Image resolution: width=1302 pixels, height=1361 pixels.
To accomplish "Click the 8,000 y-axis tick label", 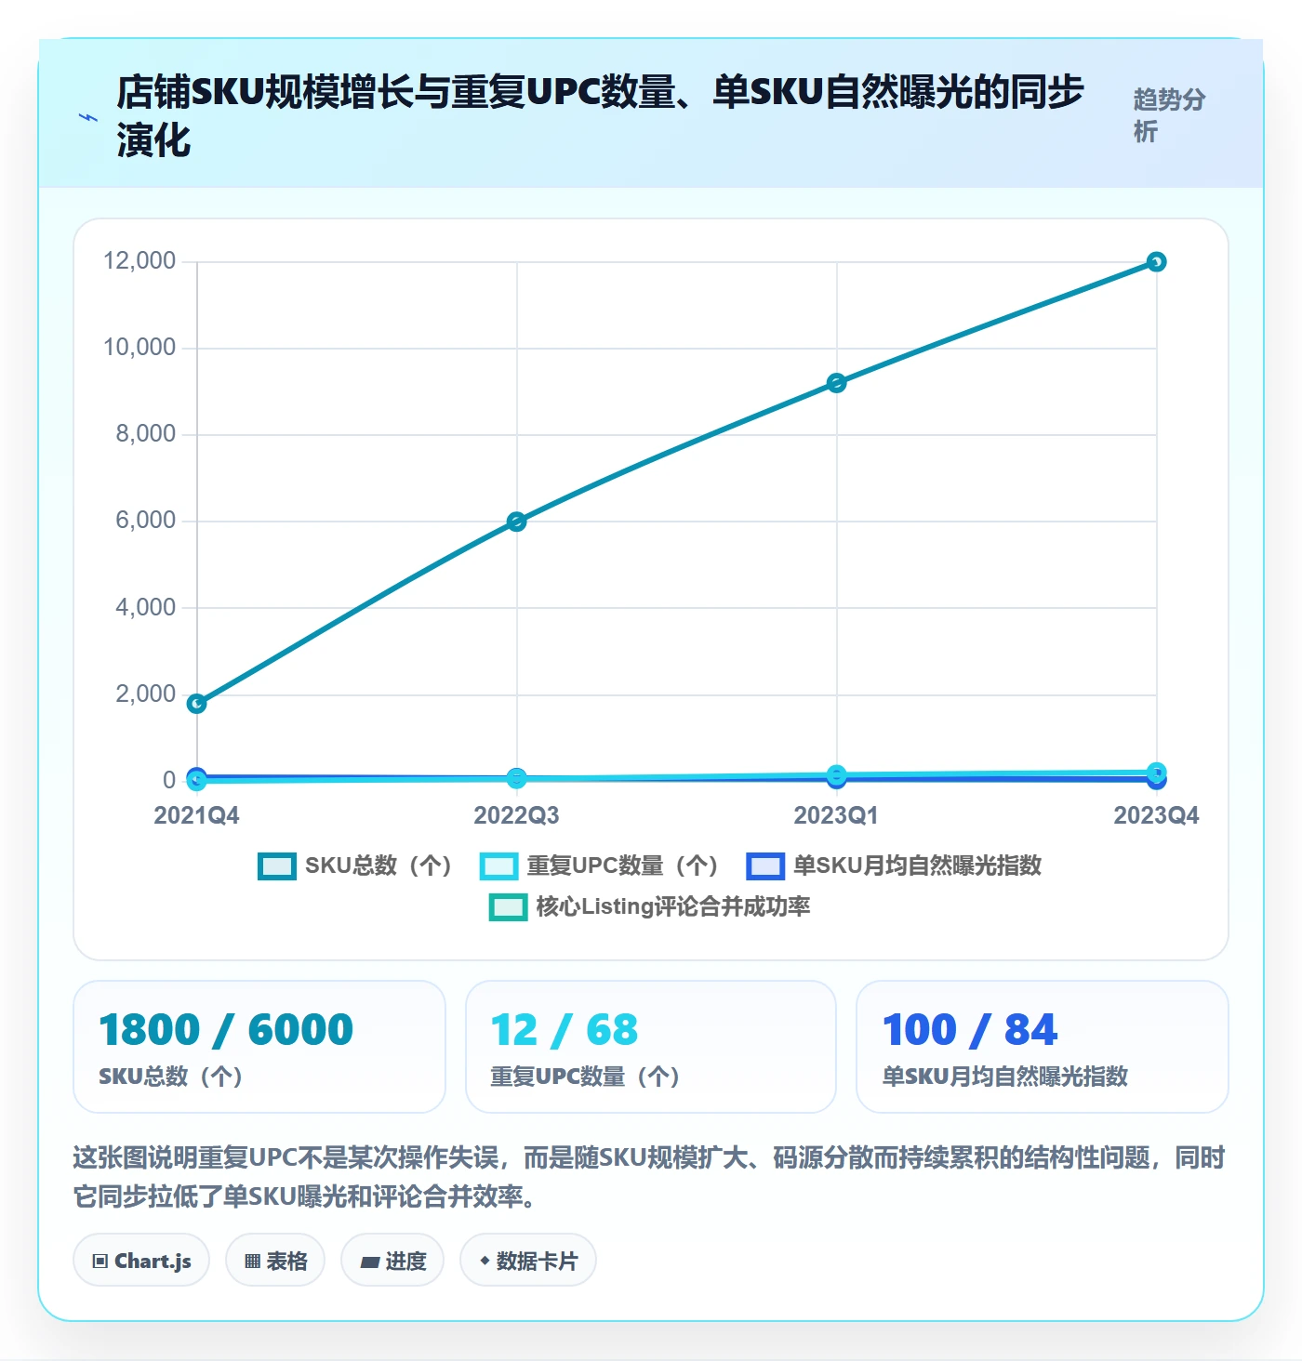I will [x=145, y=434].
